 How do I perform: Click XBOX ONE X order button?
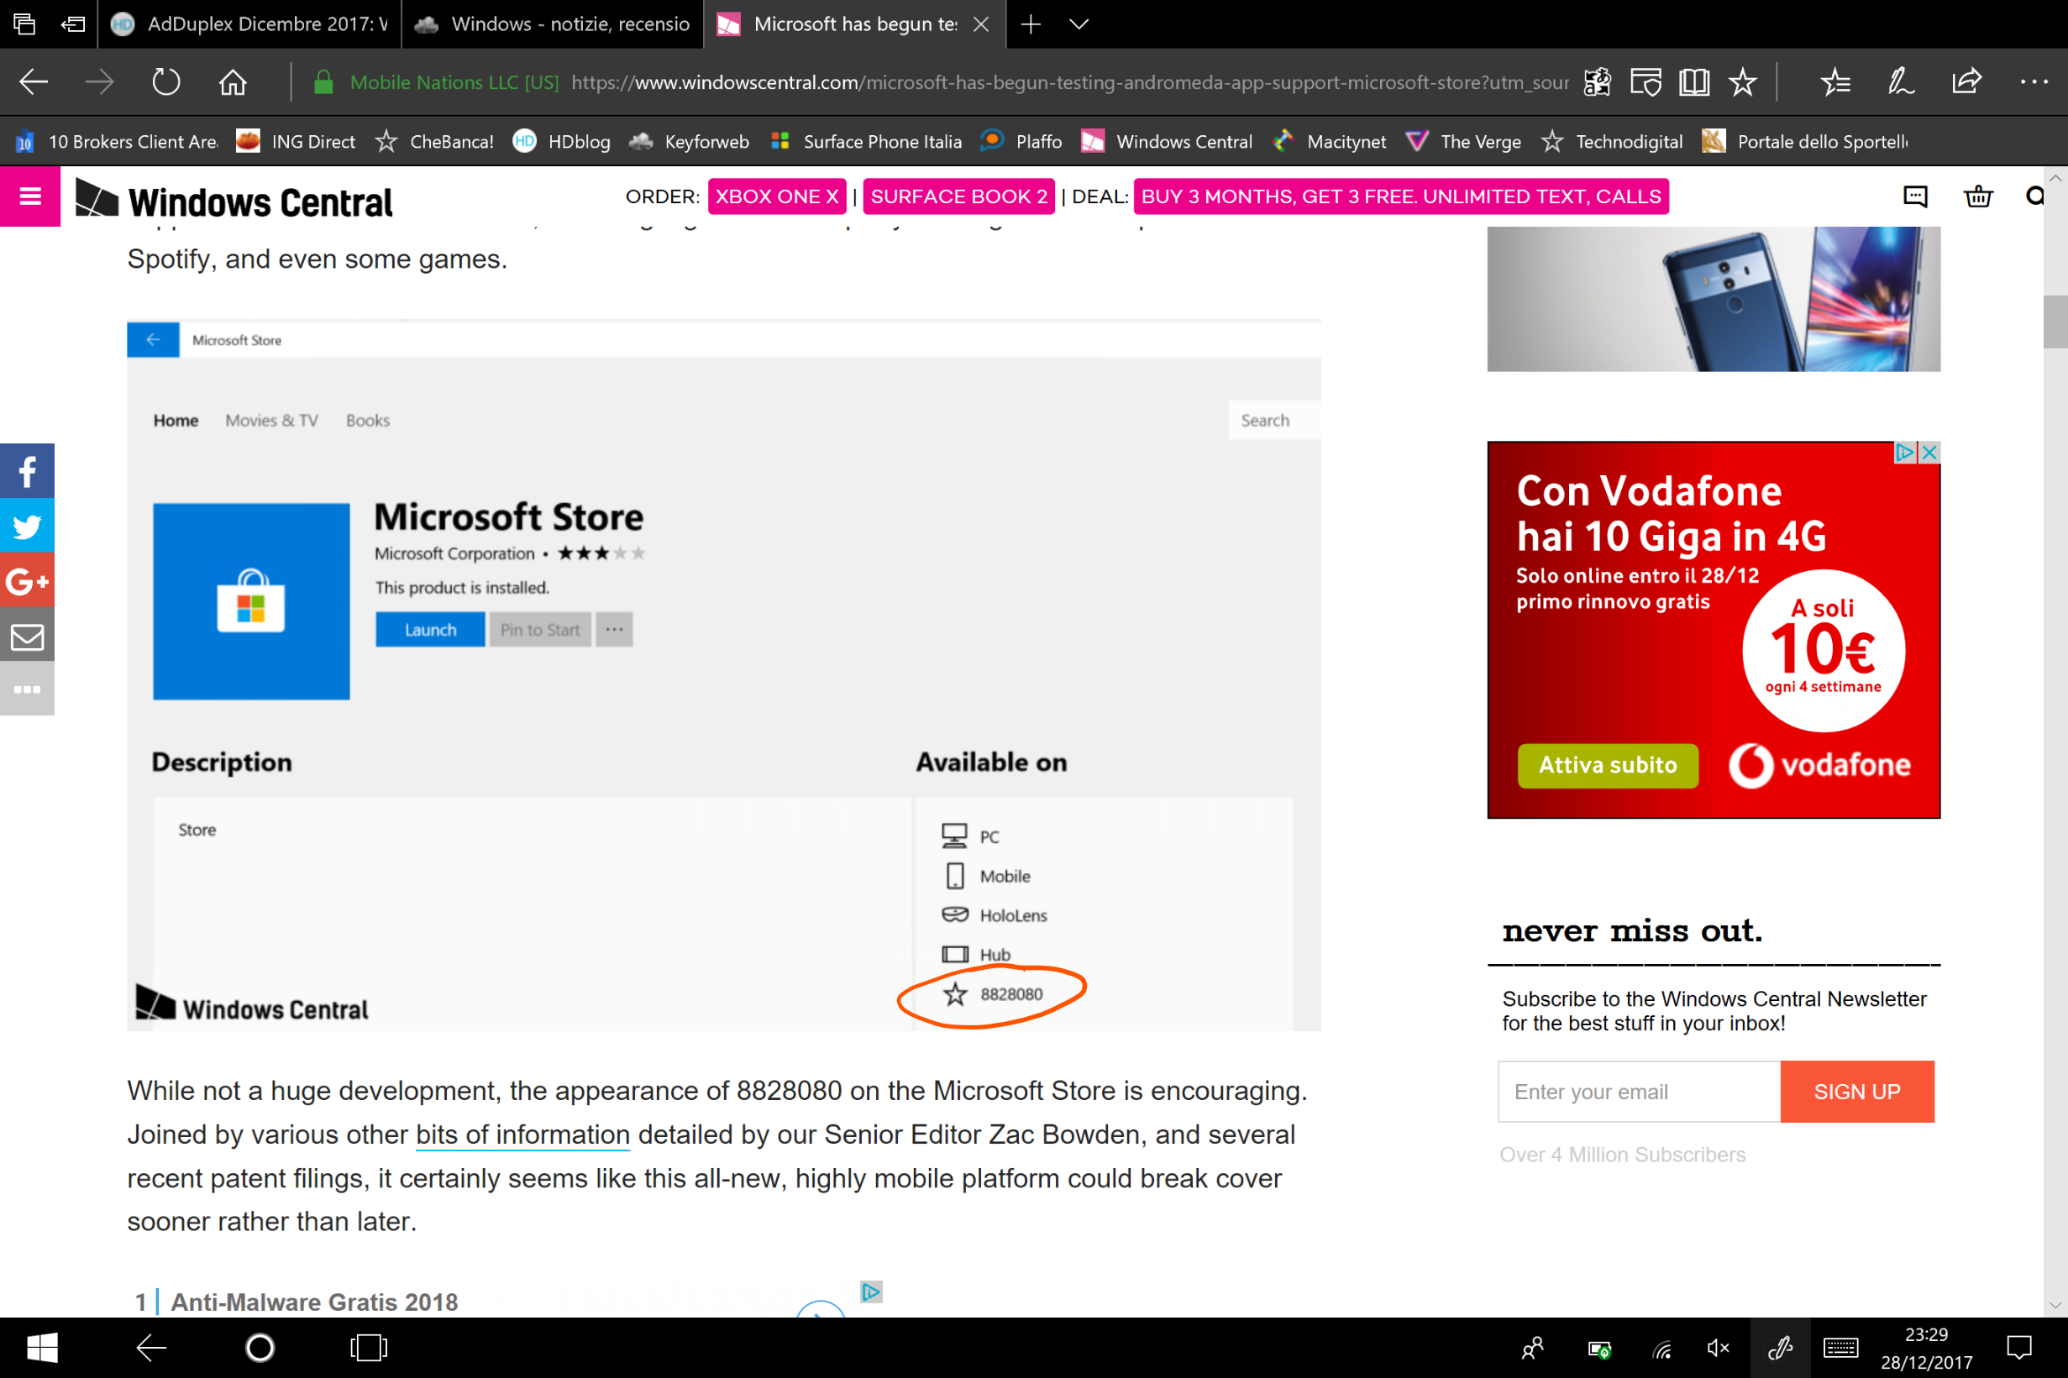[777, 196]
